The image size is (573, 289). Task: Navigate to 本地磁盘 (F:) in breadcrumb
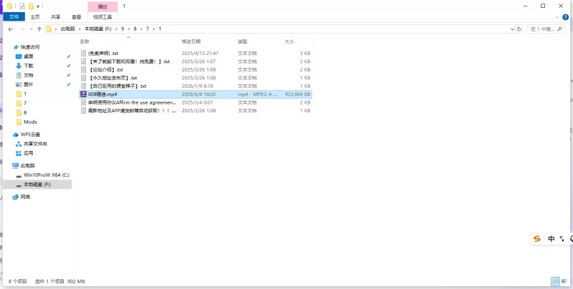[x=97, y=29]
